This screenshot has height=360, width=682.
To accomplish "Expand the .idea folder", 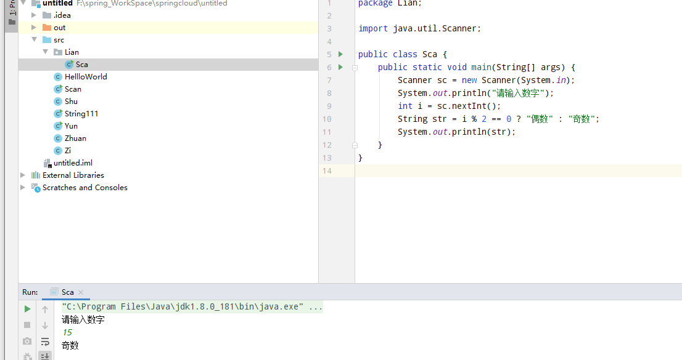I will pyautogui.click(x=35, y=15).
